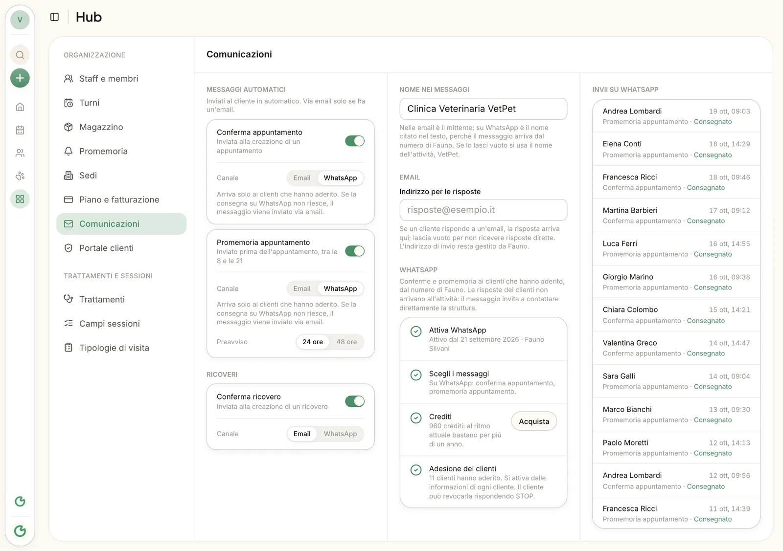This screenshot has height=551, width=783.
Task: Turn off Promemoria appuntamento switch
Action: [355, 251]
